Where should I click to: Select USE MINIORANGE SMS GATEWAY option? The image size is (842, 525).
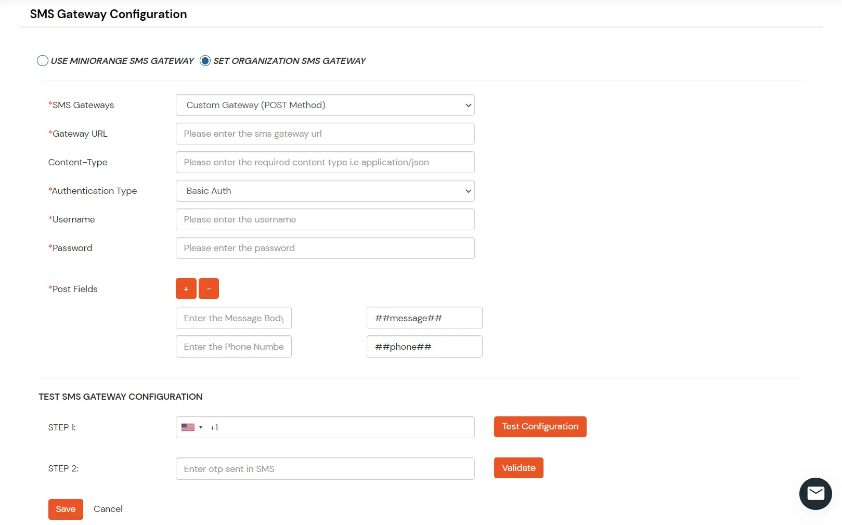pos(42,60)
